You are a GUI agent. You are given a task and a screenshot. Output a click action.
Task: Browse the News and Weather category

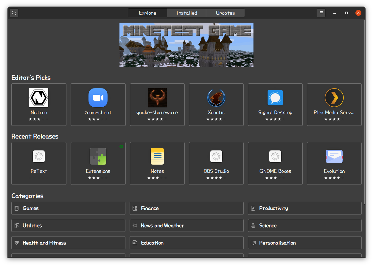point(186,225)
